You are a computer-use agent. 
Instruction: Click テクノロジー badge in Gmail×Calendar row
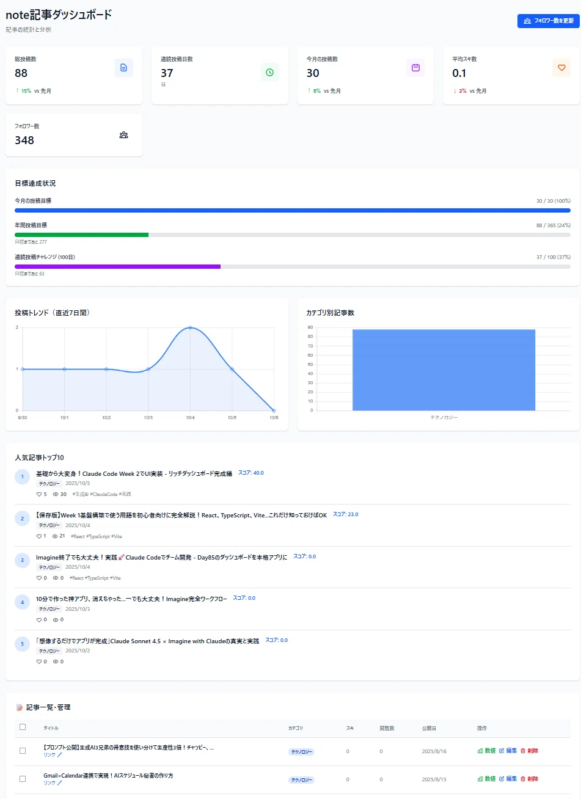pyautogui.click(x=301, y=779)
